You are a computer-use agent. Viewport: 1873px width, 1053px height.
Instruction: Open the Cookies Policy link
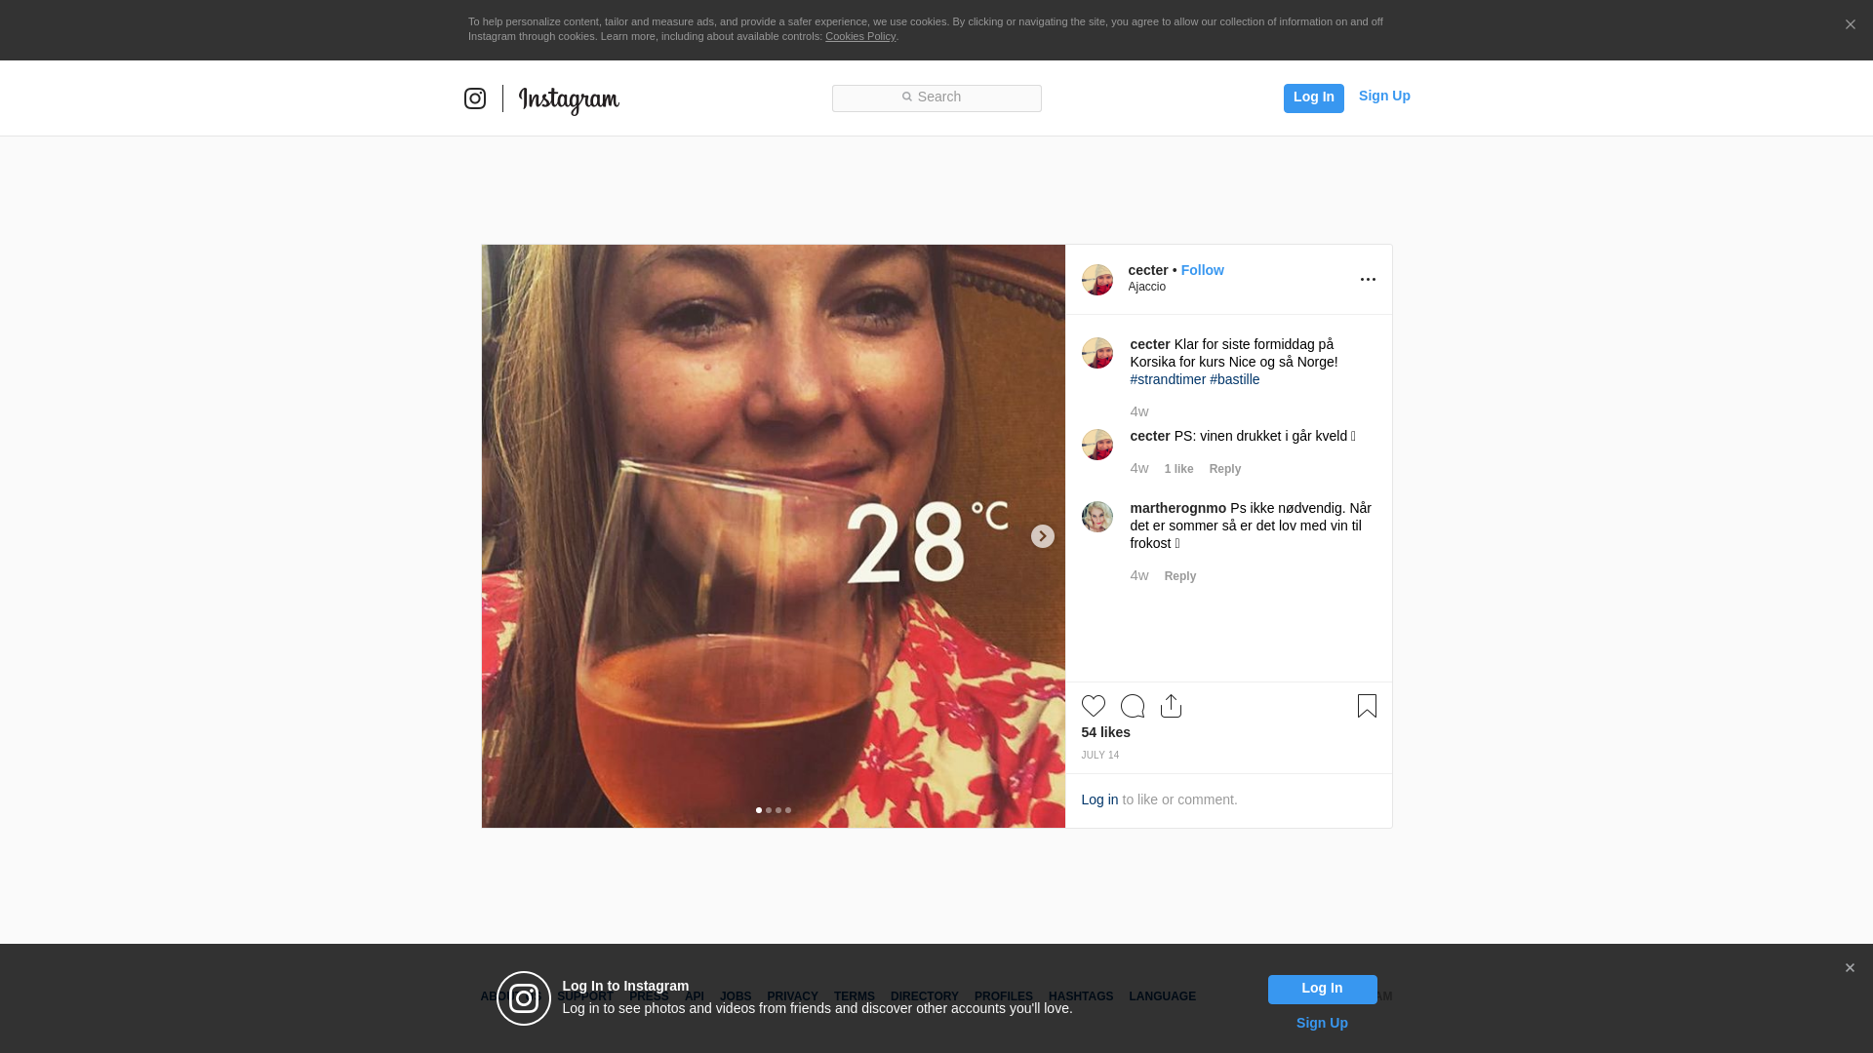tap(860, 36)
